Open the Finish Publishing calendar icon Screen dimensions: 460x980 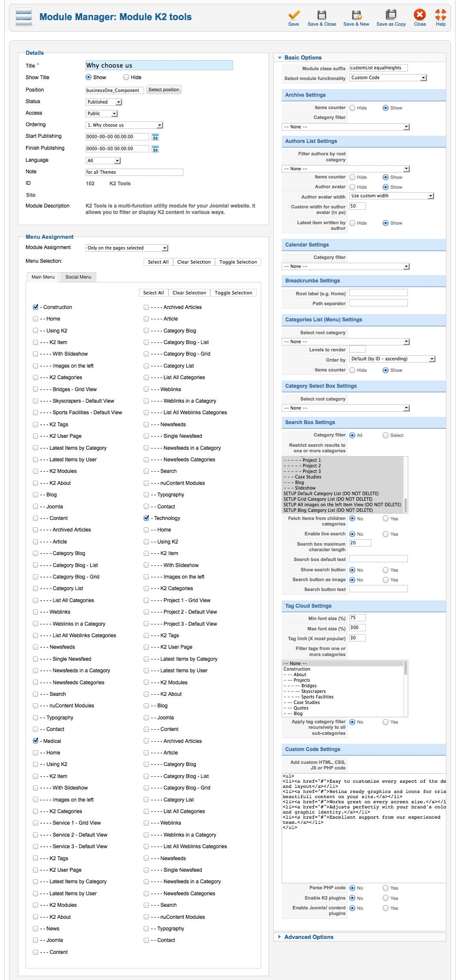click(x=155, y=149)
